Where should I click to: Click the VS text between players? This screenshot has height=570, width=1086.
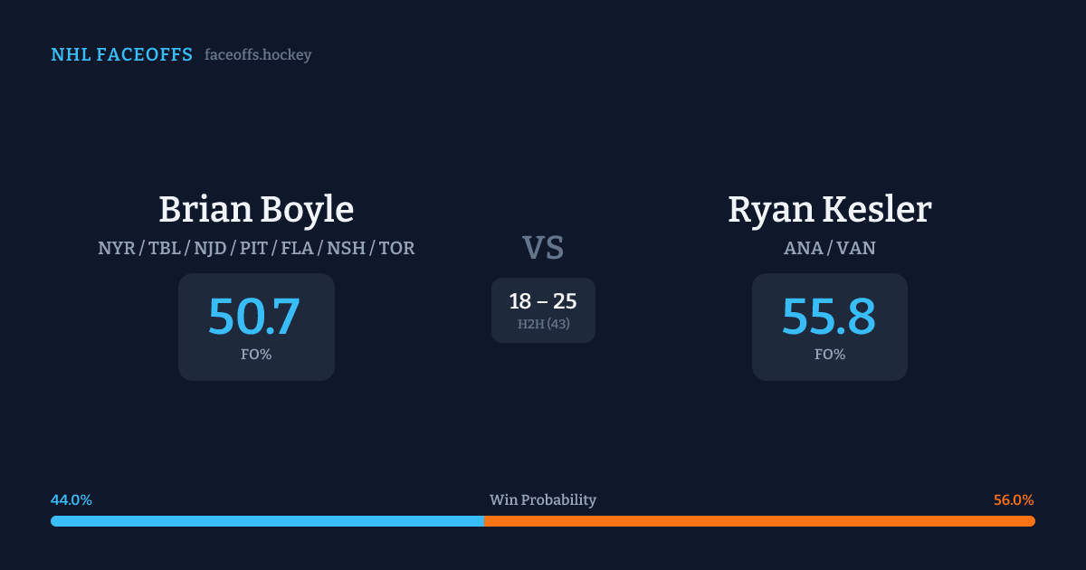pyautogui.click(x=543, y=247)
